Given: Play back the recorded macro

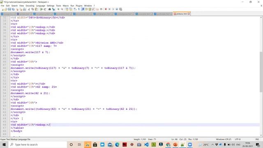Looking at the screenshot, I should pos(113,9).
